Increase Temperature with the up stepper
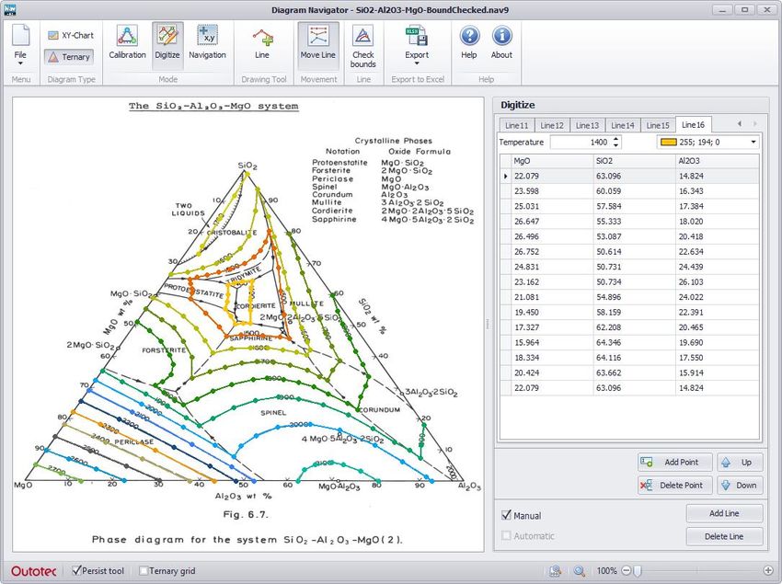 coord(615,139)
